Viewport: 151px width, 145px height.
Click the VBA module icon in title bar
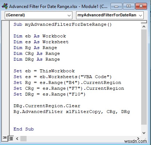(5, 6)
